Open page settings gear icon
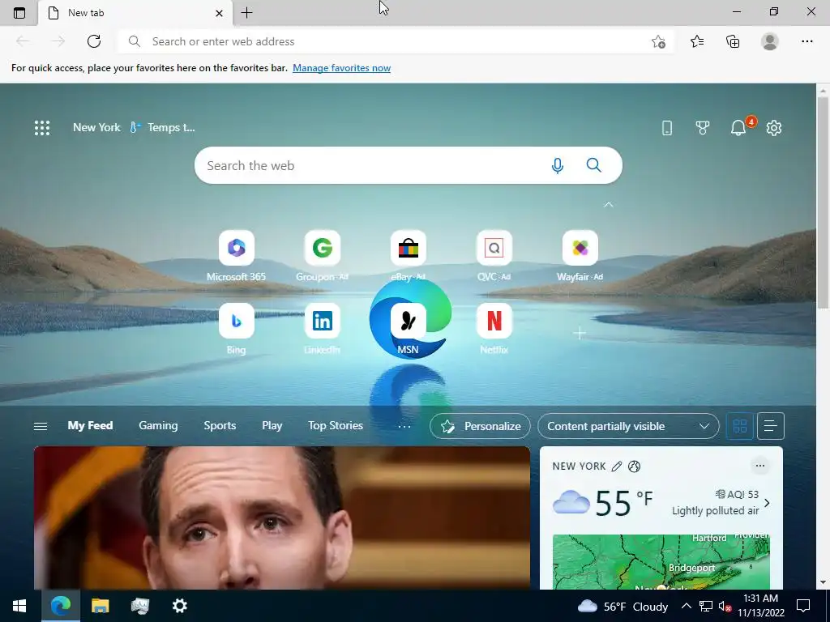Image resolution: width=830 pixels, height=622 pixels. [774, 127]
